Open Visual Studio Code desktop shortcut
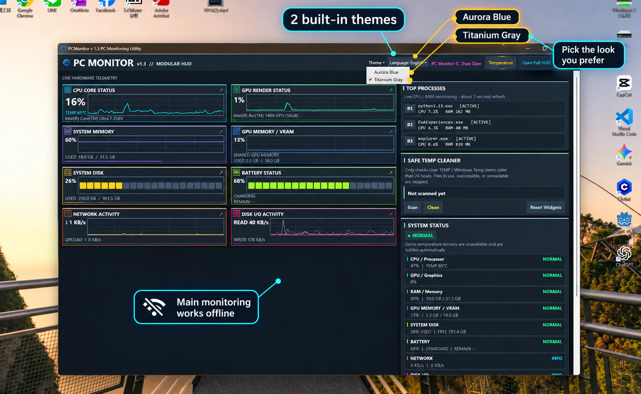This screenshot has width=641, height=394. click(x=624, y=122)
